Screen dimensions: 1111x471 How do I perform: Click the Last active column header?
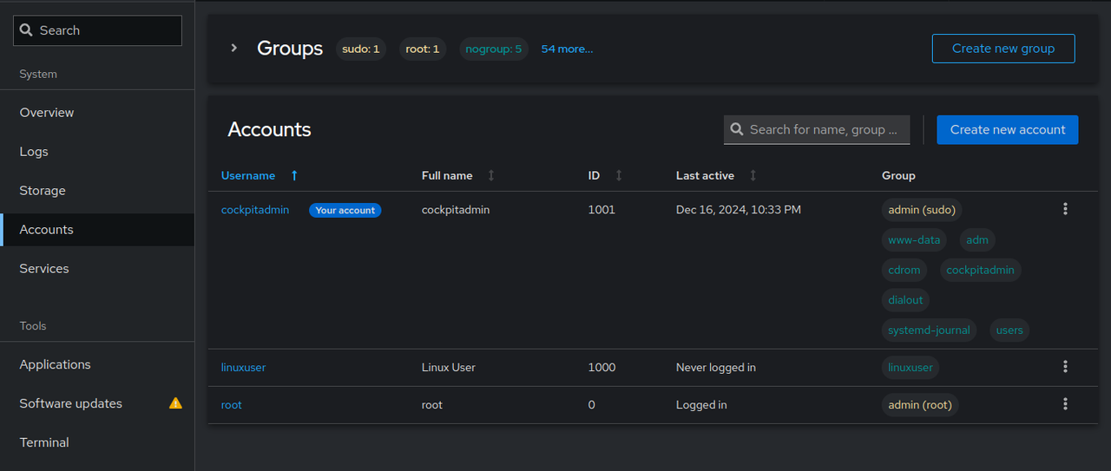(705, 175)
